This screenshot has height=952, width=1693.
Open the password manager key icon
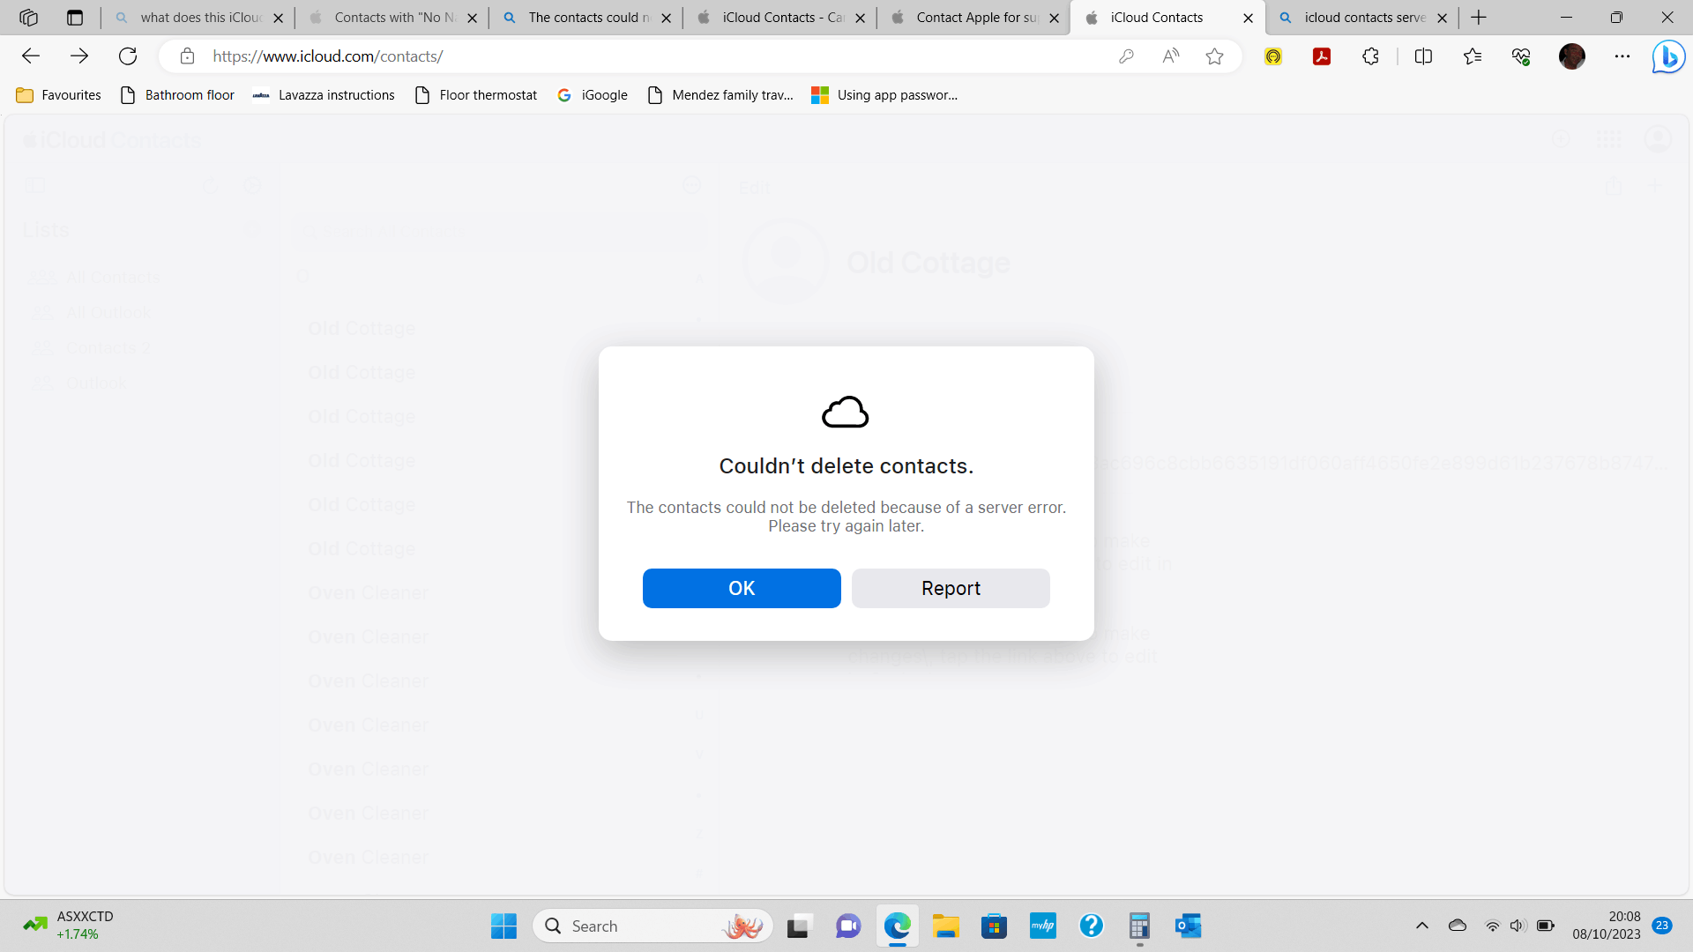1126,56
